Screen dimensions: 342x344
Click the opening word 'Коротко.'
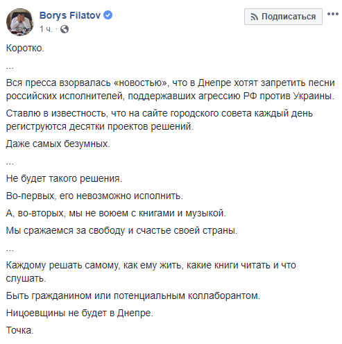click(25, 49)
